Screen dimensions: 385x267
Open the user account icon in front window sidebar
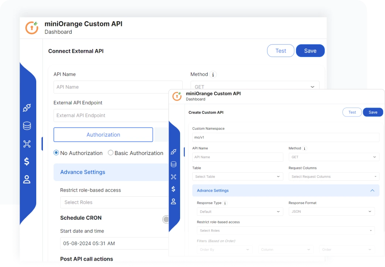tap(173, 202)
